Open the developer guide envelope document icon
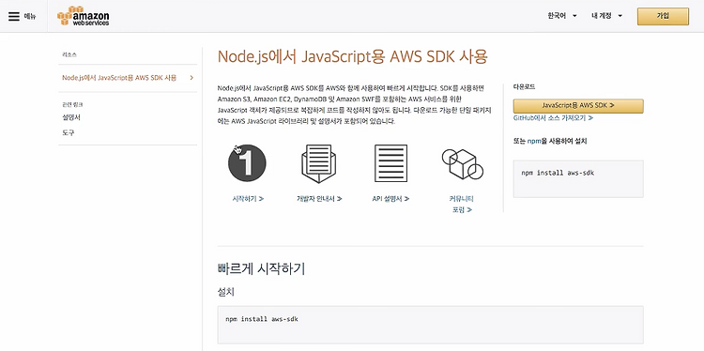 pyautogui.click(x=319, y=163)
